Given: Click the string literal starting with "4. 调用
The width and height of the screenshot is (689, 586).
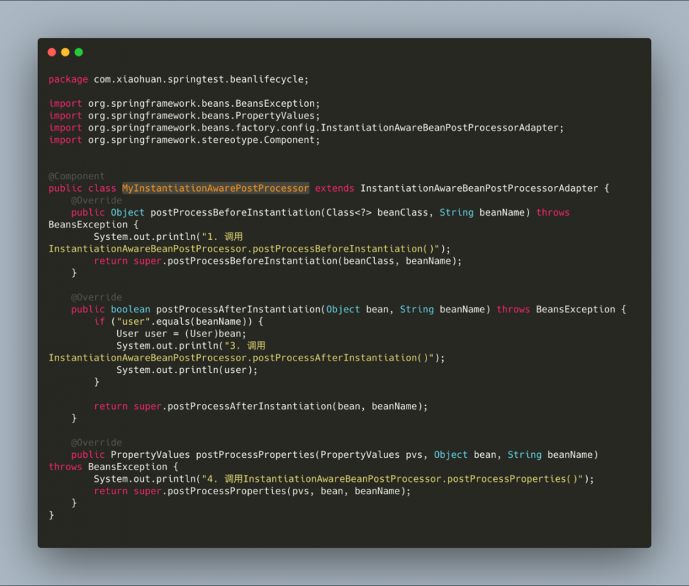Looking at the screenshot, I should 393,479.
